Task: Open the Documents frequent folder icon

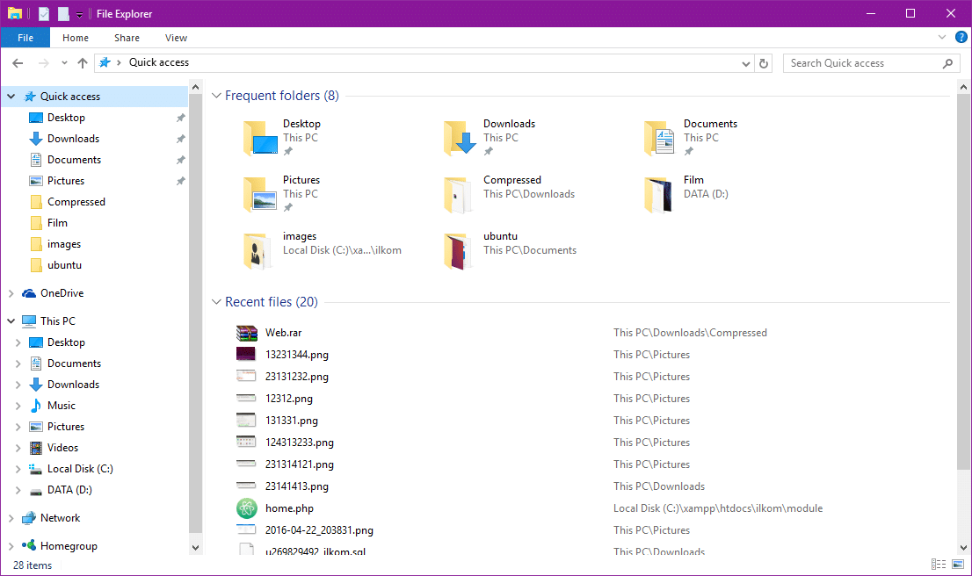Action: (659, 138)
